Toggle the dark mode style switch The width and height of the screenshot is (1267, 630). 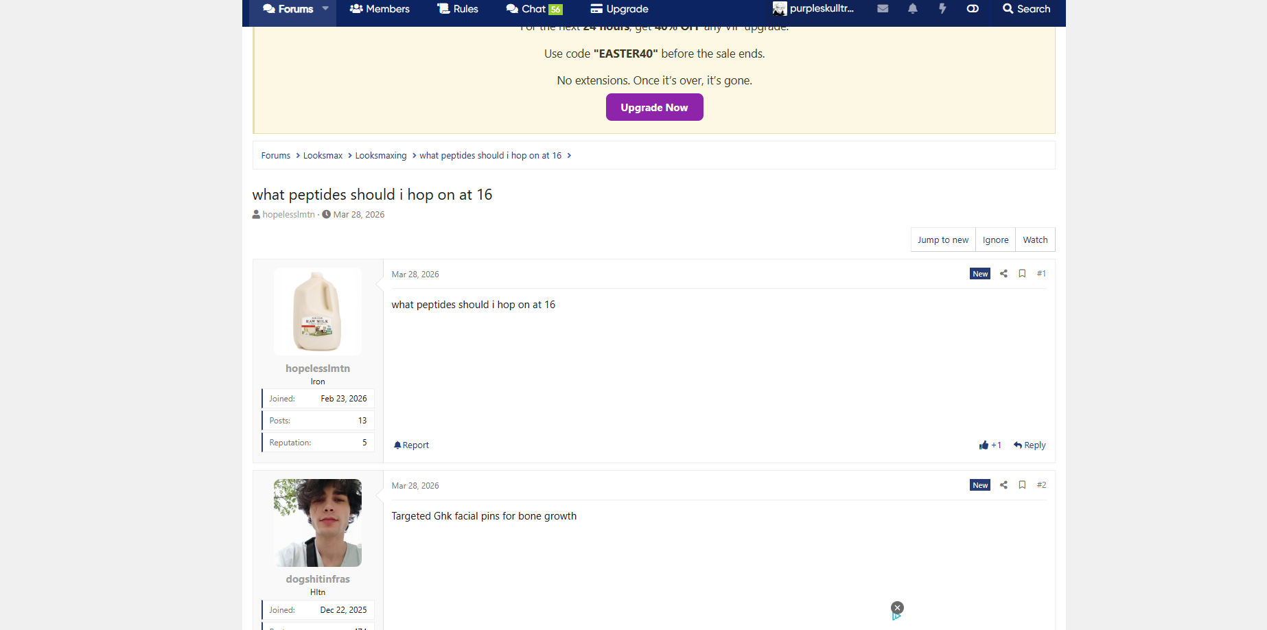click(x=973, y=9)
